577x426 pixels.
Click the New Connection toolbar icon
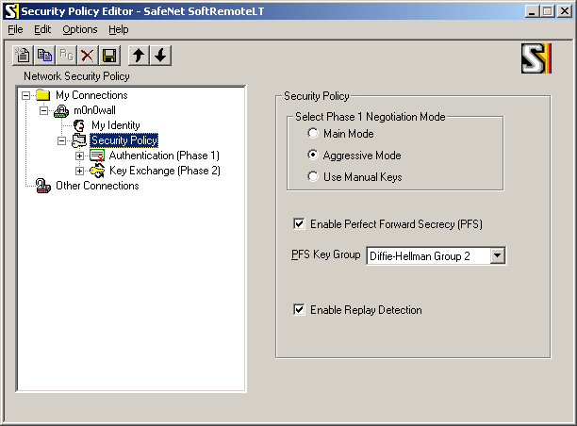point(23,56)
